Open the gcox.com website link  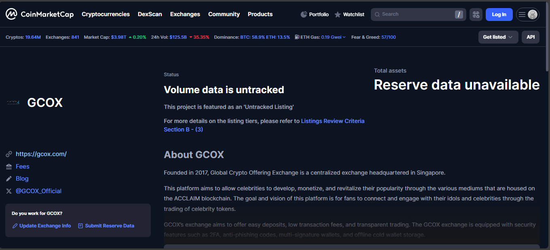pyautogui.click(x=41, y=154)
